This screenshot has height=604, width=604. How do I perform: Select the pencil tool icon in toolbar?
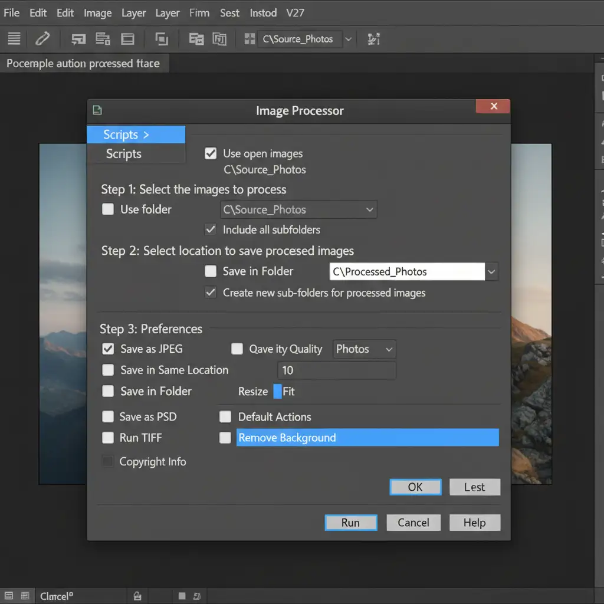pos(42,39)
